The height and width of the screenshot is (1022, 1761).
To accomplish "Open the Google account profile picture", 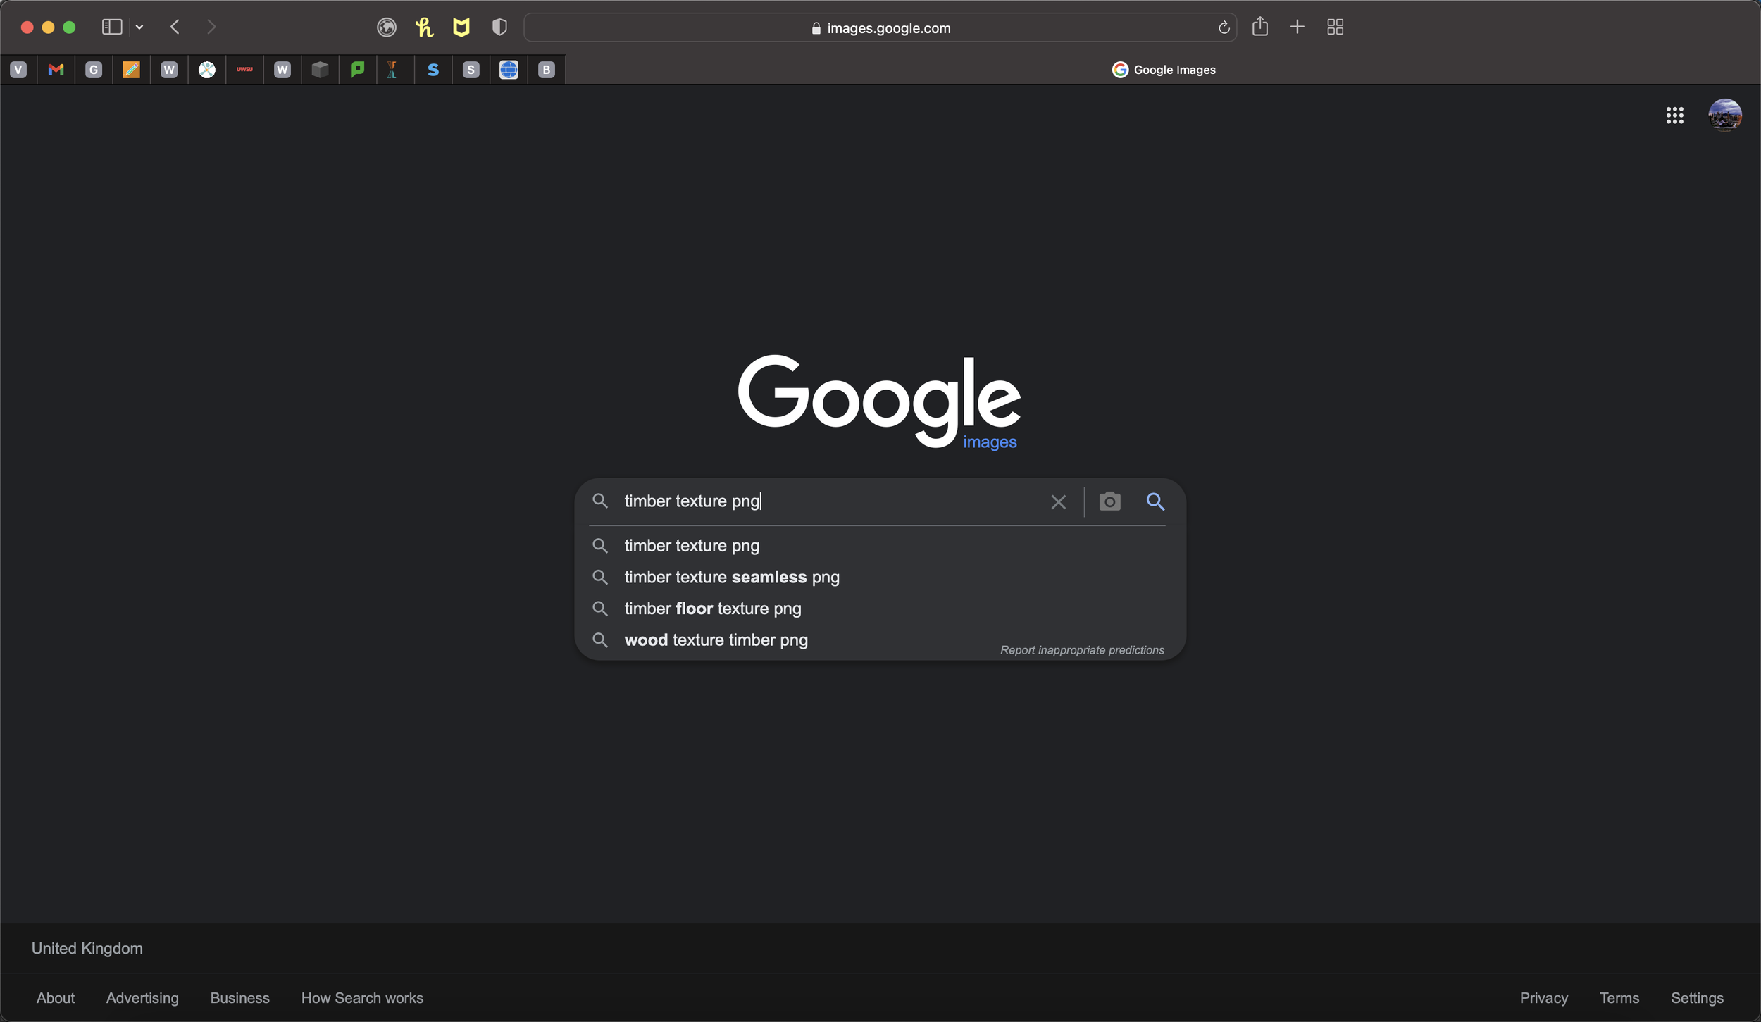I will [1725, 116].
